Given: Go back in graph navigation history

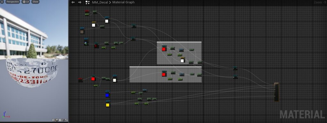Looking at the screenshot, I should 73,2.
